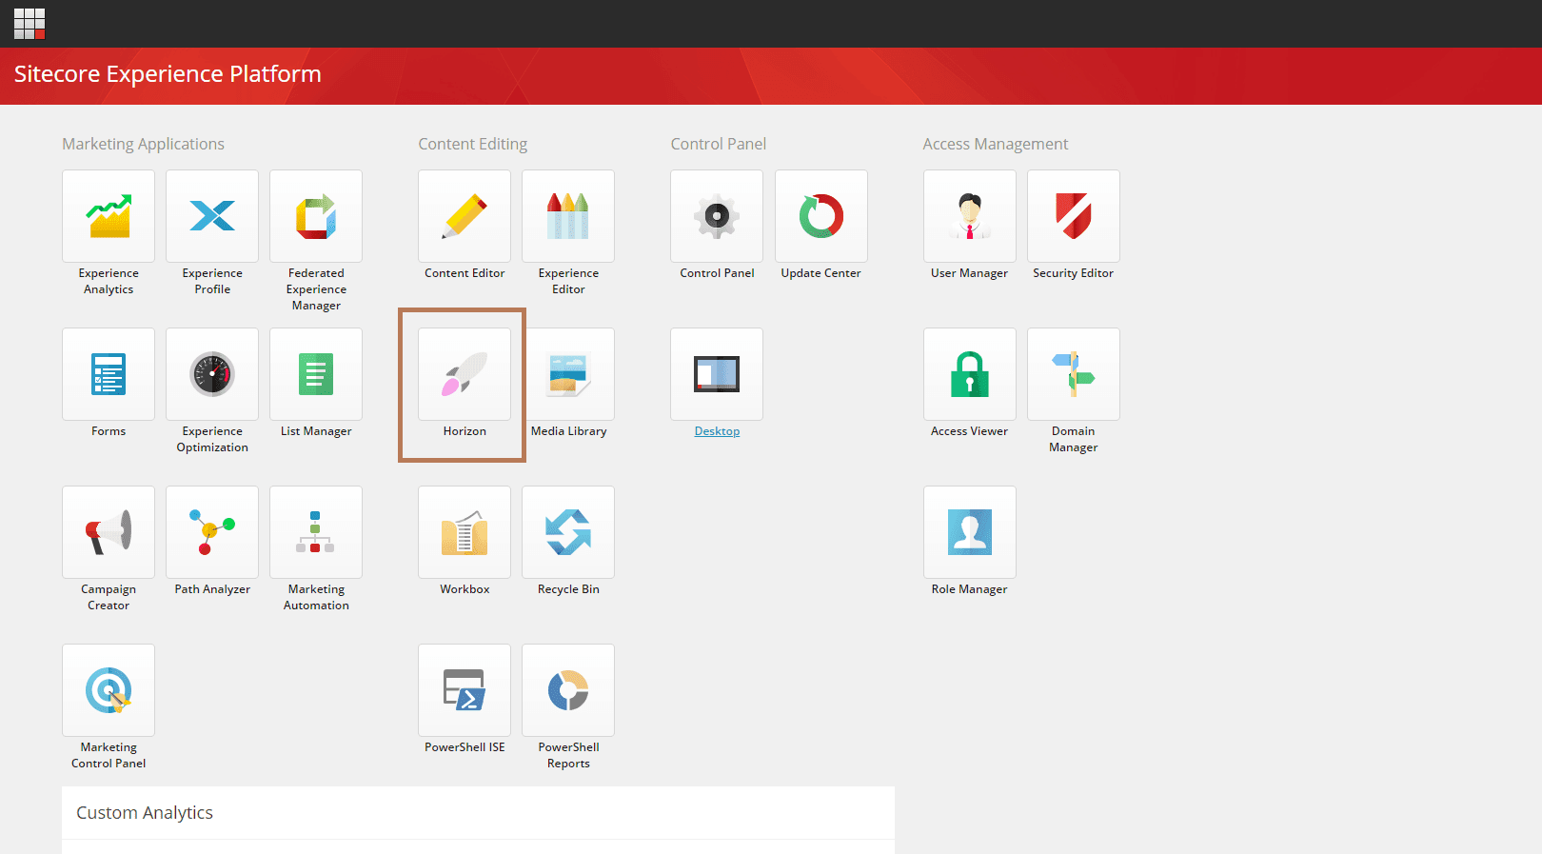Launch the Path Analyzer
The width and height of the screenshot is (1542, 854).
[x=212, y=532]
